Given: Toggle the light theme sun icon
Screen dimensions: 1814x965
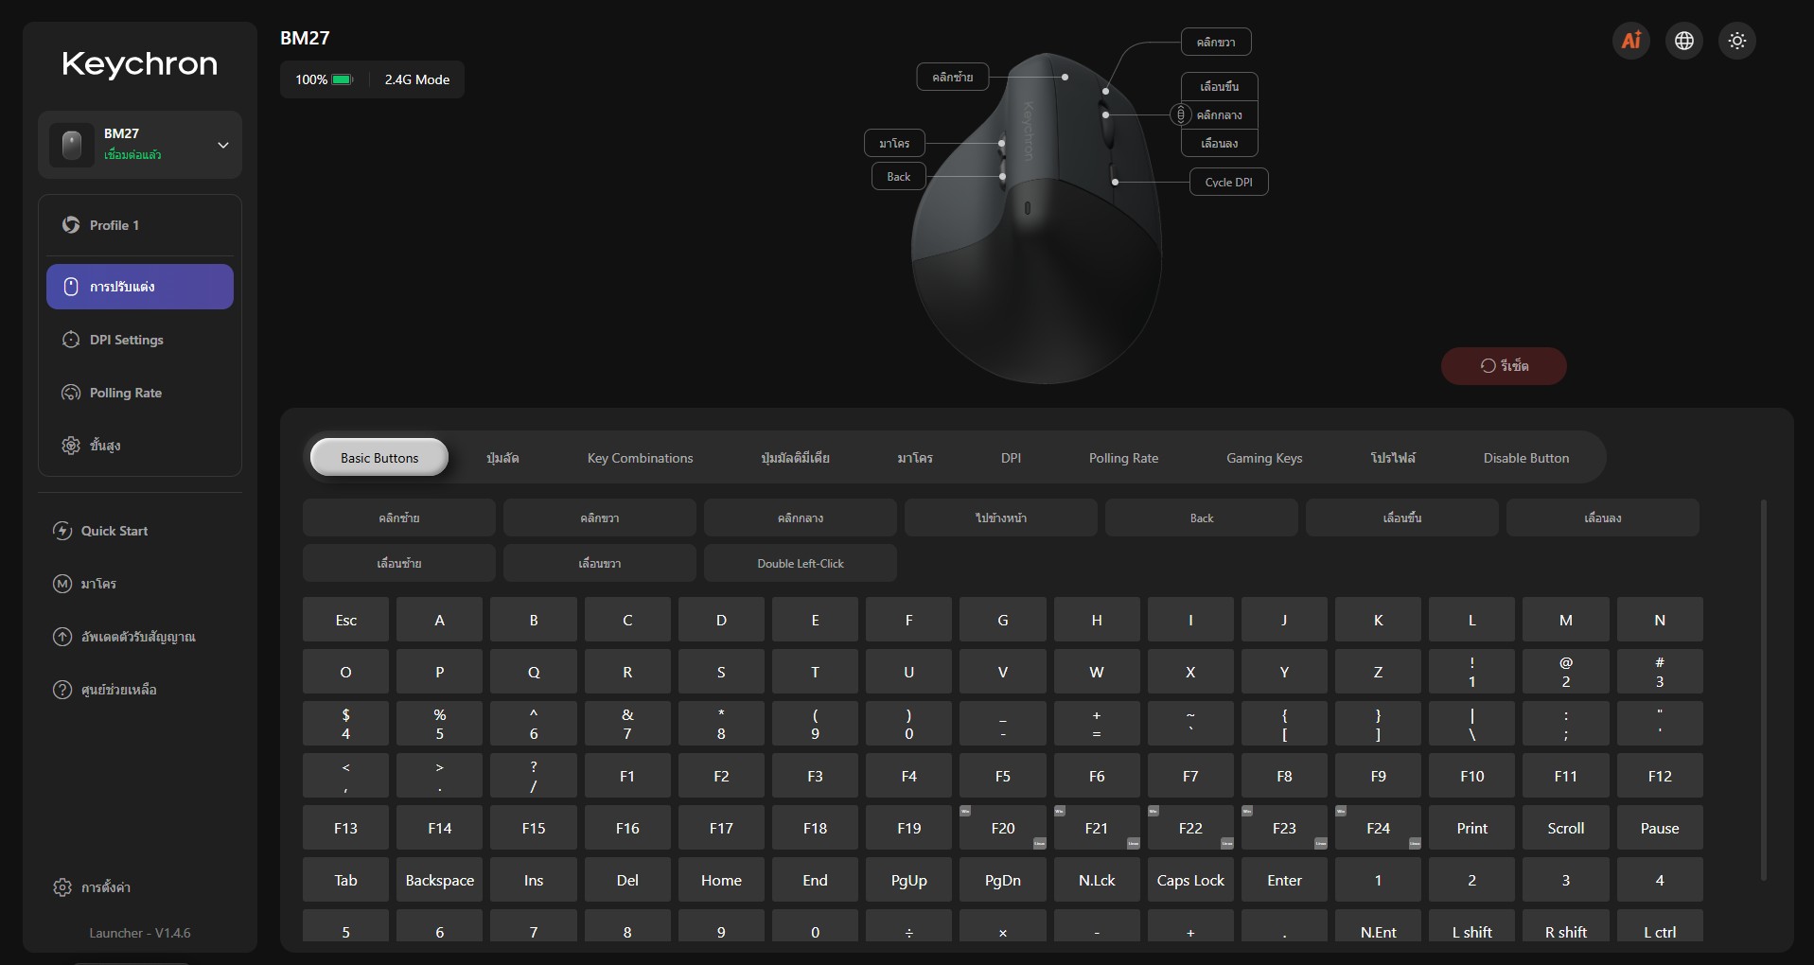Looking at the screenshot, I should pyautogui.click(x=1737, y=41).
